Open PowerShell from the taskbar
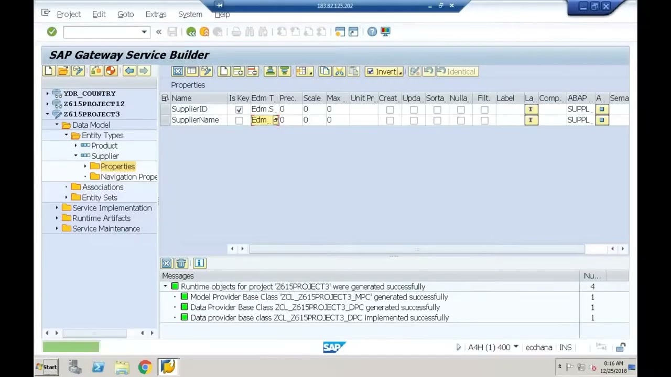Image resolution: width=671 pixels, height=377 pixels. point(98,367)
